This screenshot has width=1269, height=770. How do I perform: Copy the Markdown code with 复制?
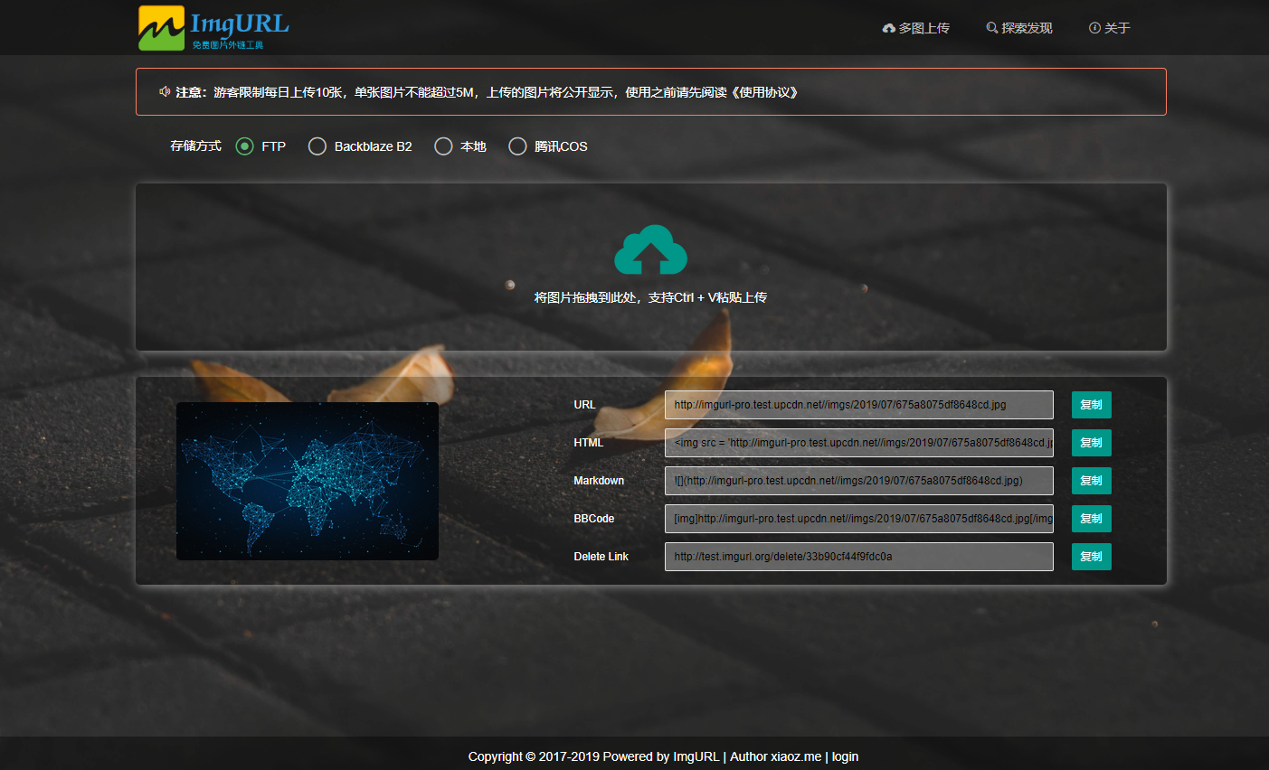click(1092, 481)
